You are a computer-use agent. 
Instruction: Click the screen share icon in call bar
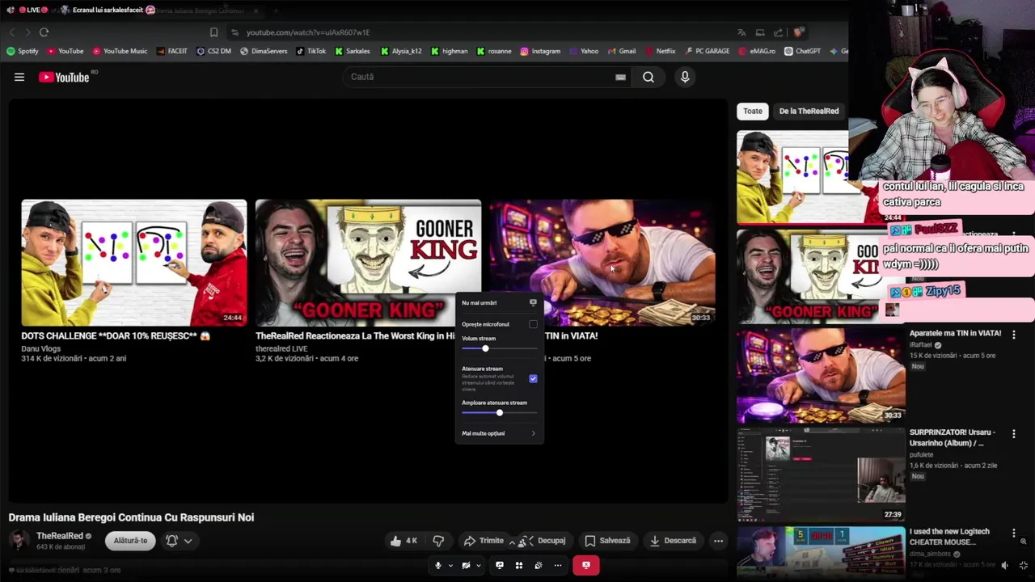coord(500,566)
